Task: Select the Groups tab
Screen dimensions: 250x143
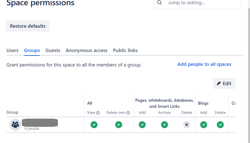Action: click(x=32, y=50)
